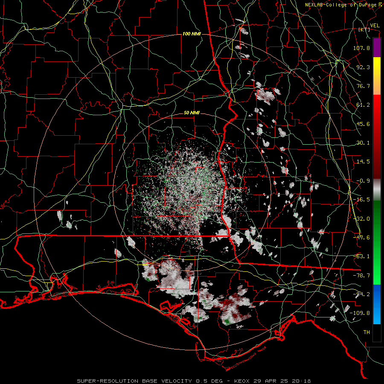Click the -16.5 velocity scale value
This screenshot has width=384, height=384.
point(361,200)
